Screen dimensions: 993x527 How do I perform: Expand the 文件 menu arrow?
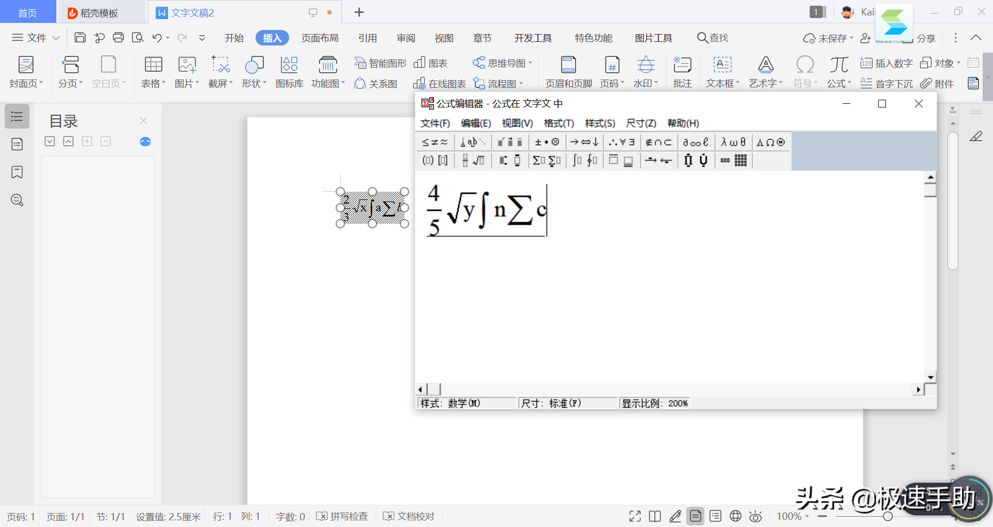[56, 38]
